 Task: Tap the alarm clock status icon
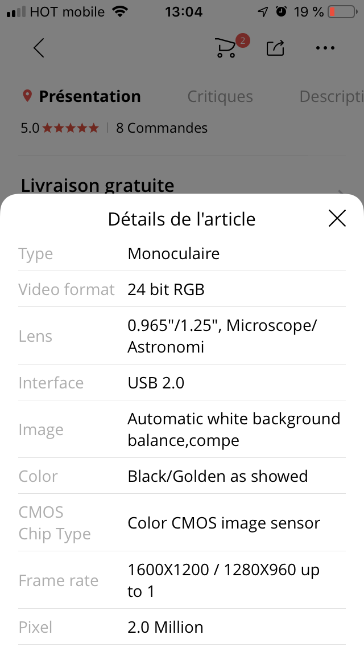[281, 11]
